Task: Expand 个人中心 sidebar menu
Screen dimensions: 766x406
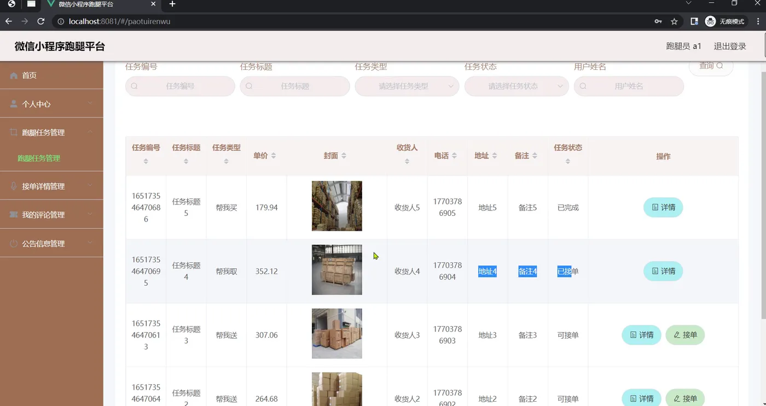Action: 51,104
